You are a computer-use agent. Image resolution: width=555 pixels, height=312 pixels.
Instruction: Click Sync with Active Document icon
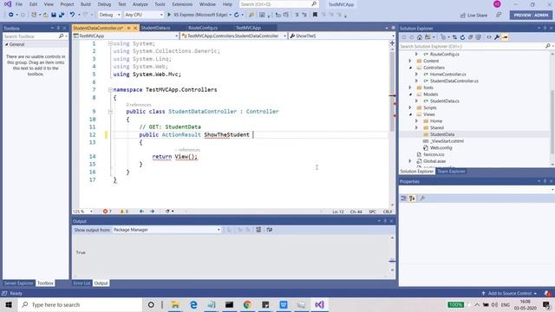(x=454, y=37)
